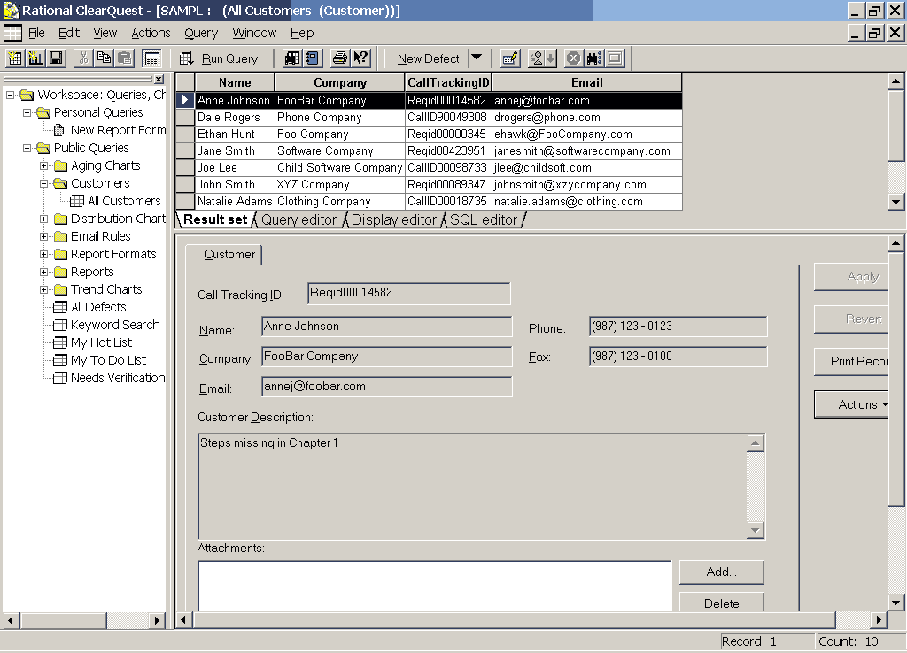Click the calendar-style form toolbar icon
Viewport: 907px width, 653px height.
(151, 58)
